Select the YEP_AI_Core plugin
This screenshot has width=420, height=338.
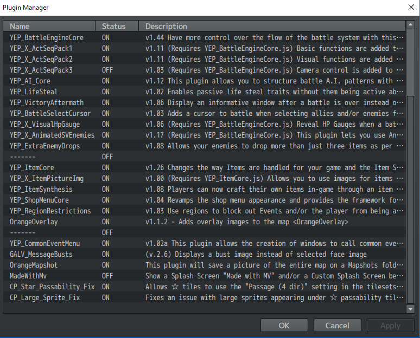(x=205, y=81)
